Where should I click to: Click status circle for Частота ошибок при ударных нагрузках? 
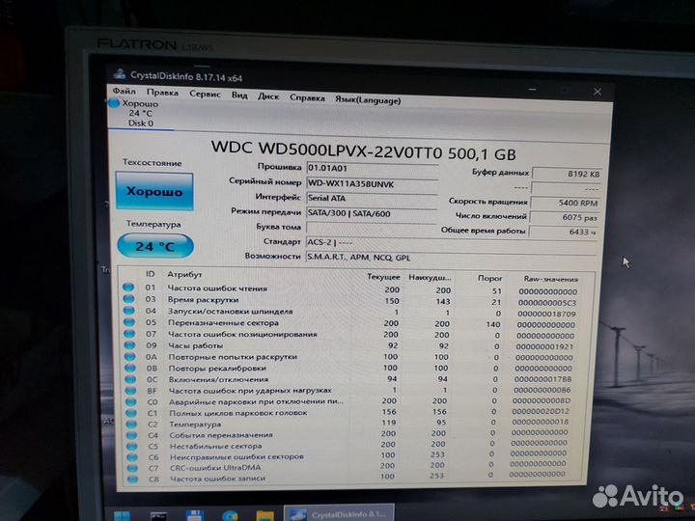point(130,391)
